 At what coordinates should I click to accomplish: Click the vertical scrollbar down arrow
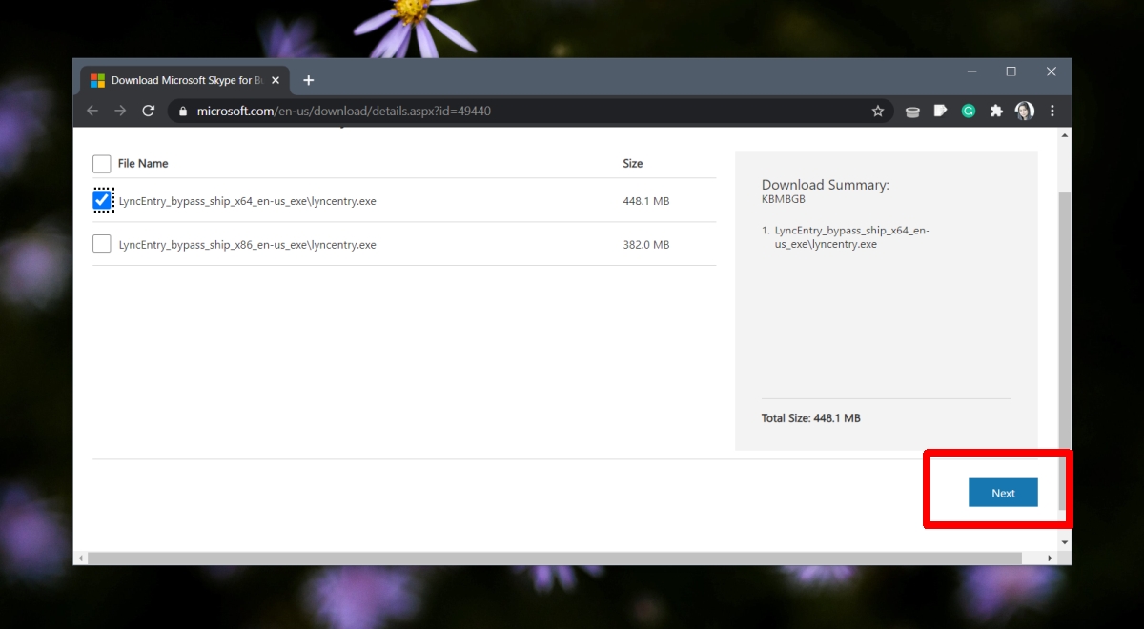1065,542
